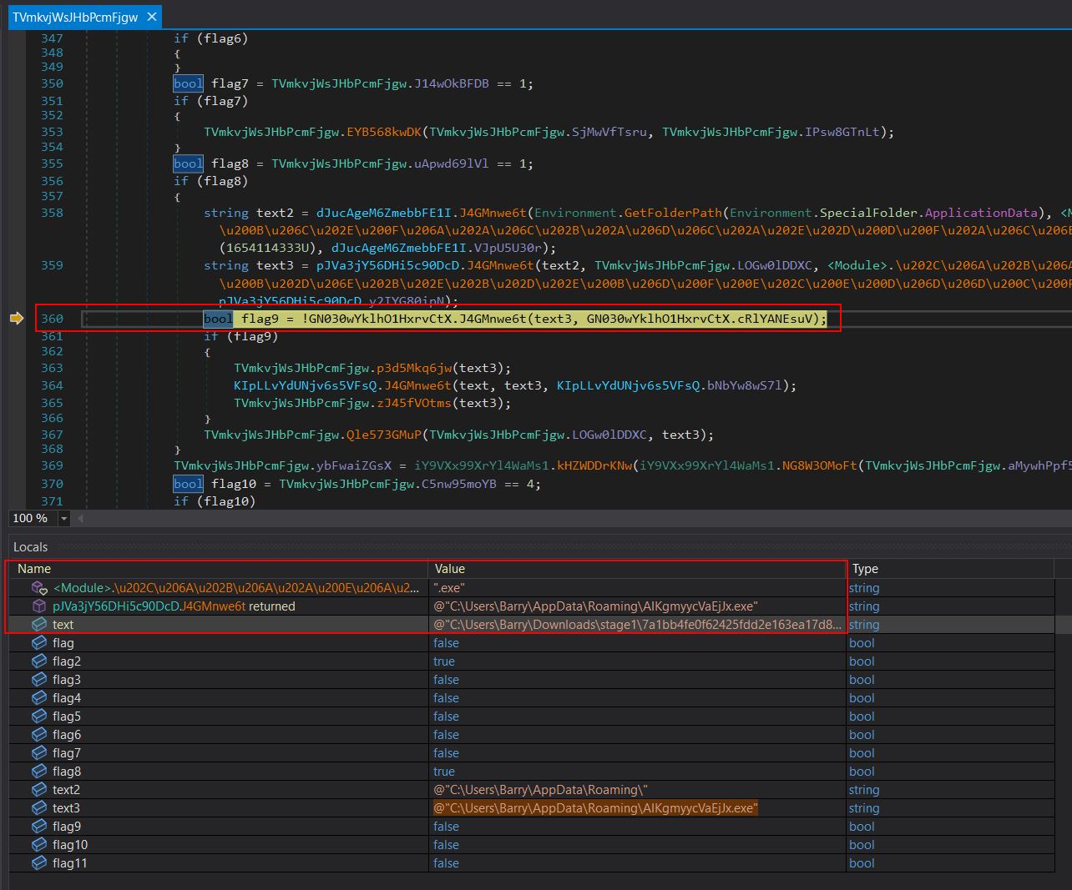Click the variable icon beside flag7
The width and height of the screenshot is (1072, 890).
click(x=39, y=753)
